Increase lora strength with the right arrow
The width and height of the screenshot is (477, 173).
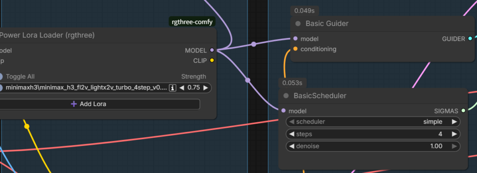[x=205, y=88]
